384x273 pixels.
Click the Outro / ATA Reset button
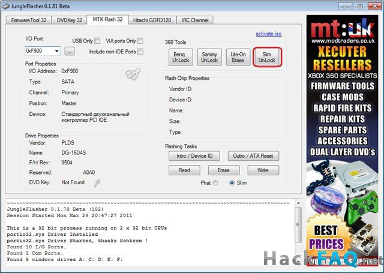pos(253,156)
